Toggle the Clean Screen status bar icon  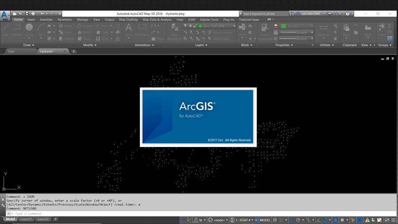[x=387, y=220]
